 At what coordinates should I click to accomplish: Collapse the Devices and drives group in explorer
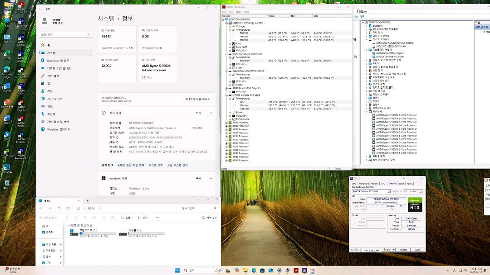click(x=69, y=226)
